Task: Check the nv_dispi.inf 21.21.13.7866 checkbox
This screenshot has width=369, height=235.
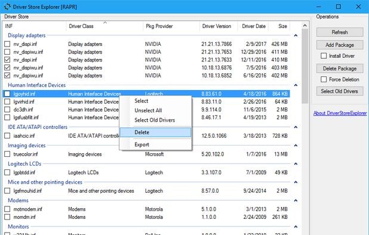Action: 7,44
